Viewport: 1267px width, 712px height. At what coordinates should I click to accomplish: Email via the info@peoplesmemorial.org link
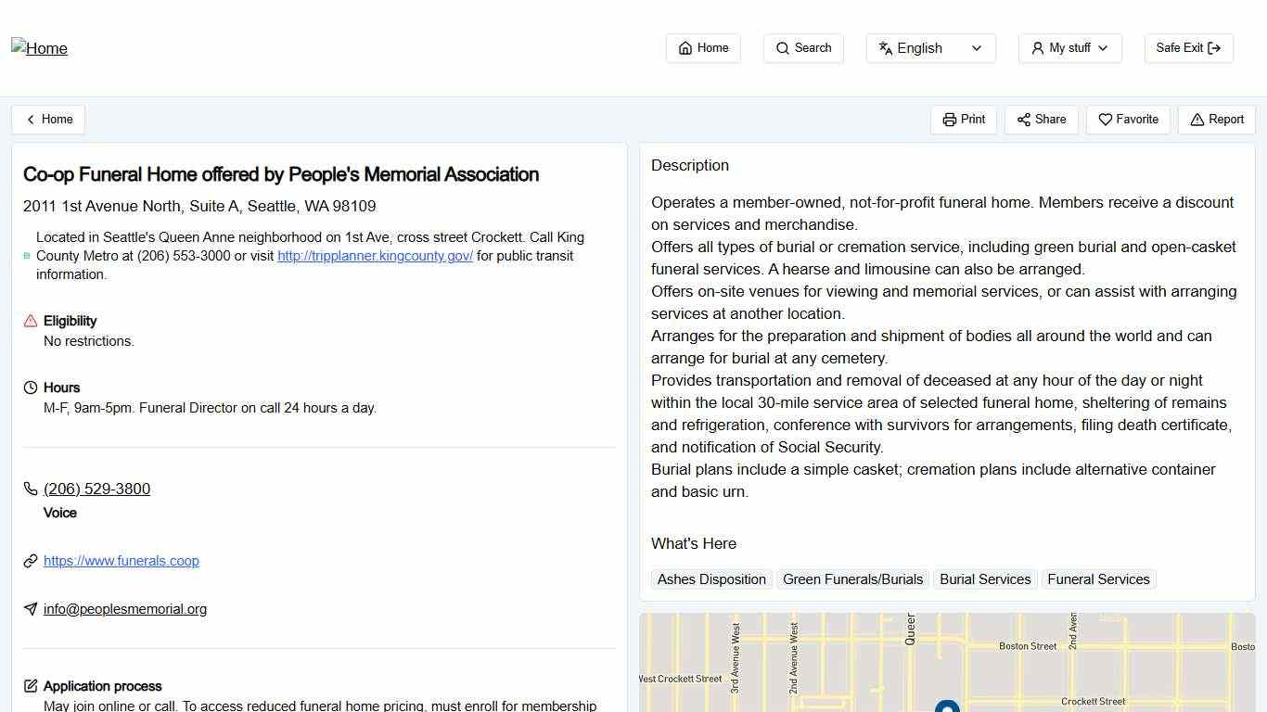click(x=124, y=609)
